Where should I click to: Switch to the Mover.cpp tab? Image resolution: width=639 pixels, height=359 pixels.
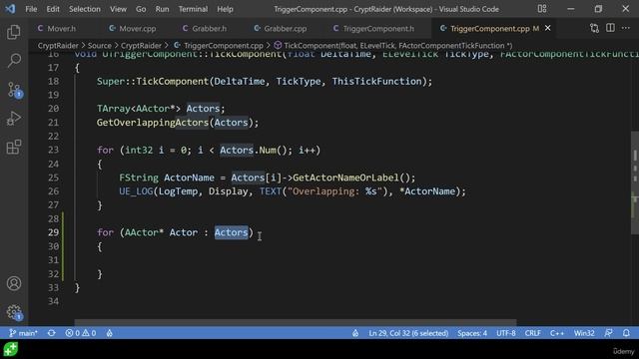[x=133, y=28]
